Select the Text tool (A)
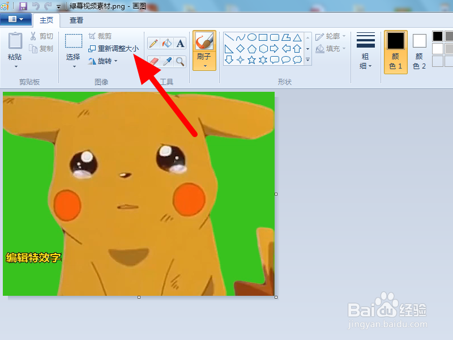This screenshot has height=340, width=453. pyautogui.click(x=180, y=44)
